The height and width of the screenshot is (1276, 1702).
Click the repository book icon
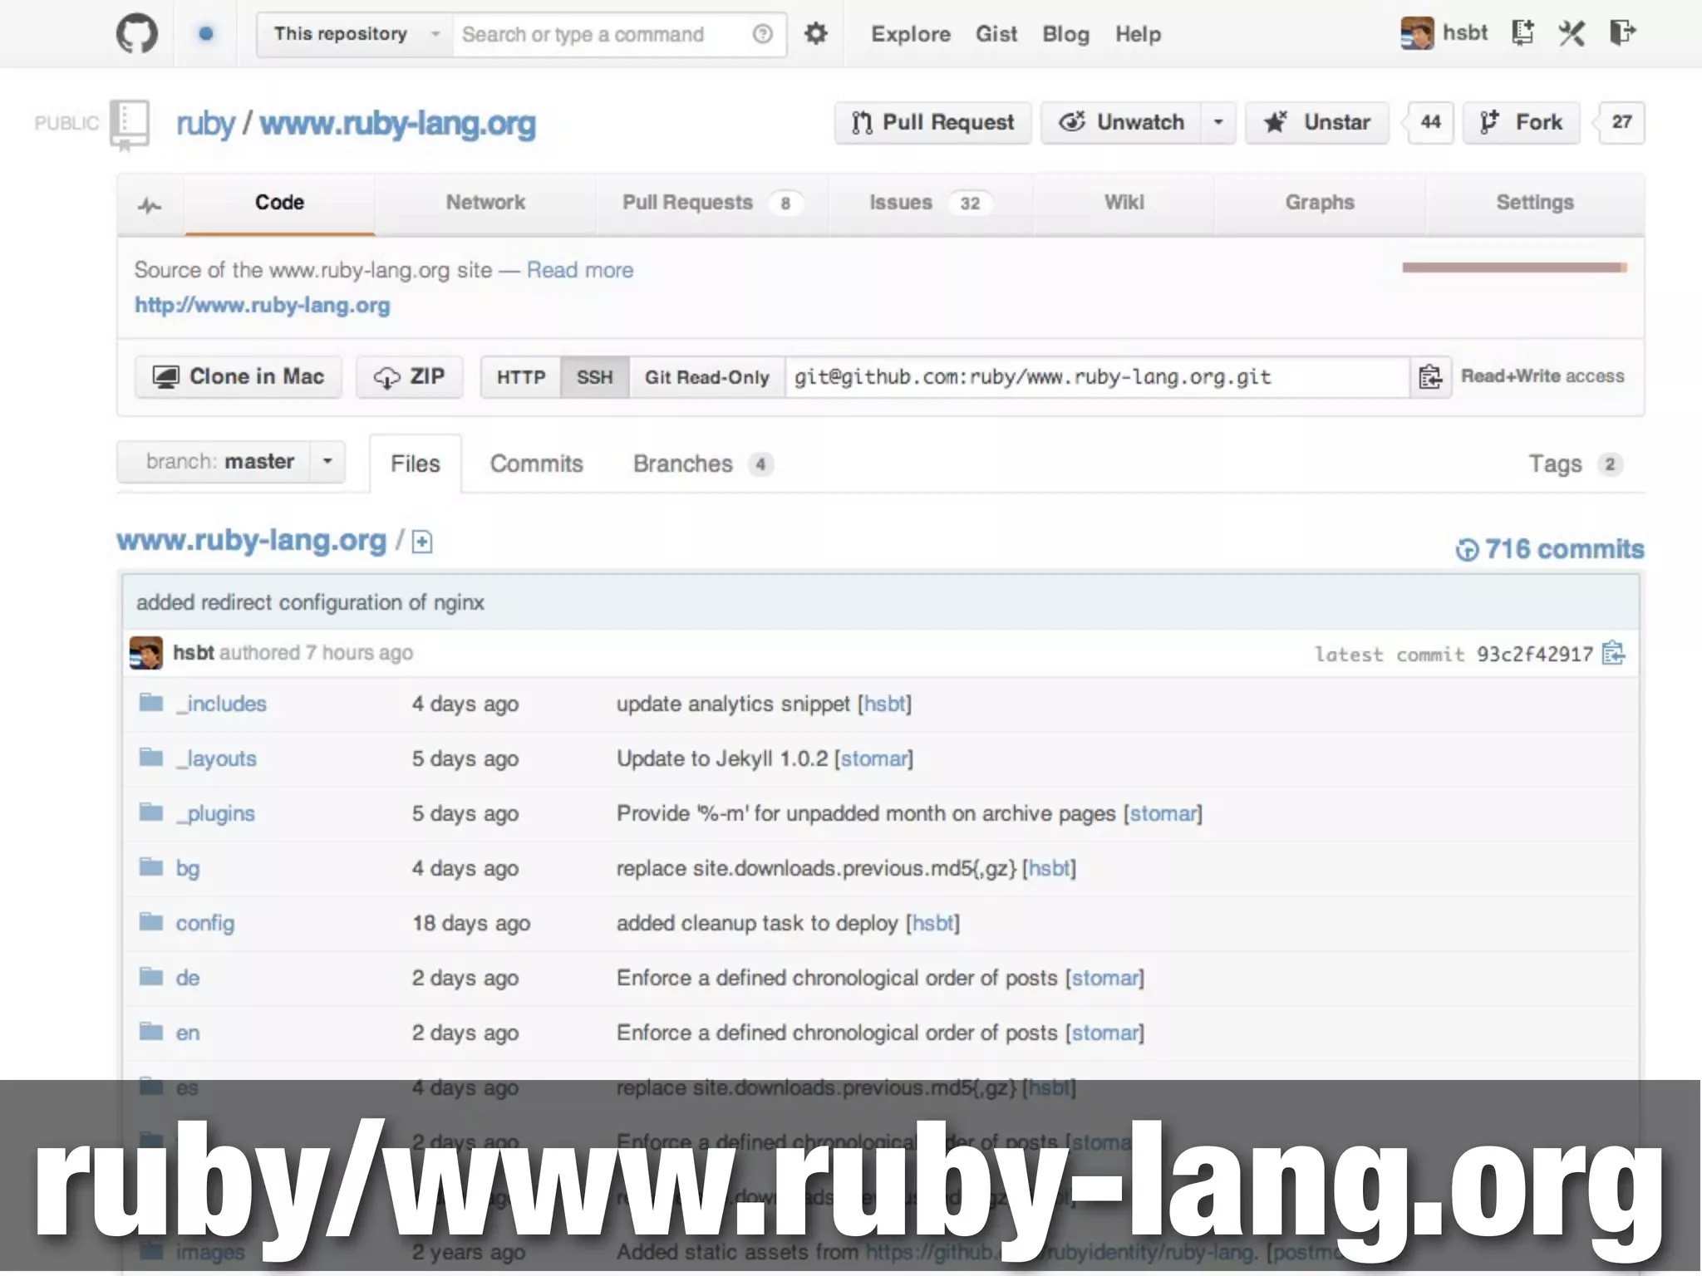click(x=130, y=125)
